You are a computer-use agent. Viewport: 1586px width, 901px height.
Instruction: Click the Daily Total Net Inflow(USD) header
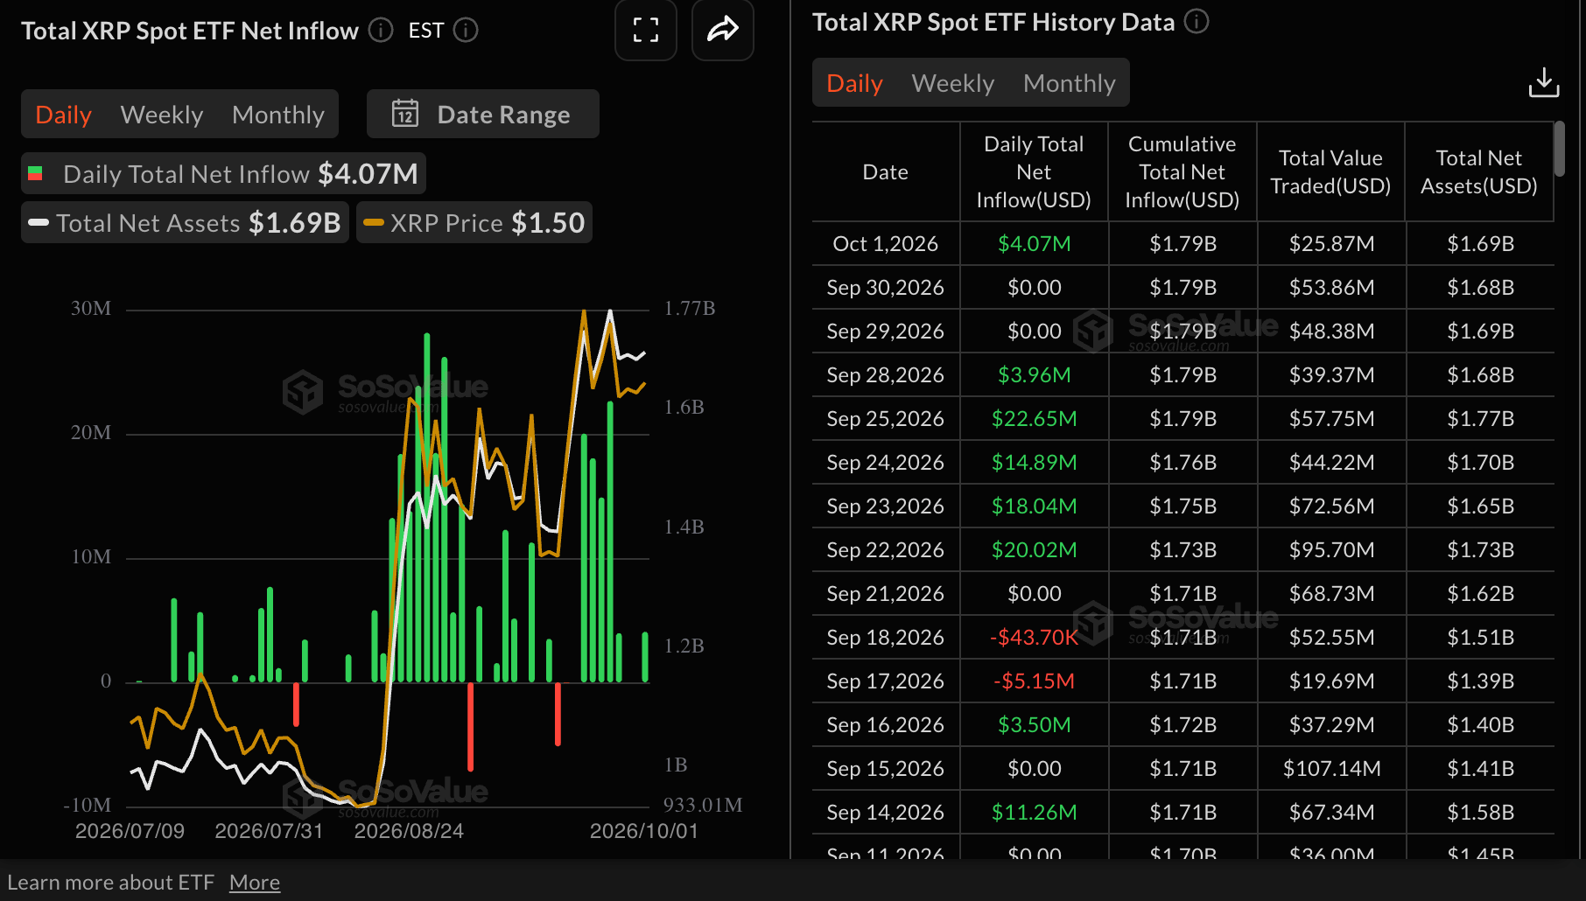click(1034, 172)
